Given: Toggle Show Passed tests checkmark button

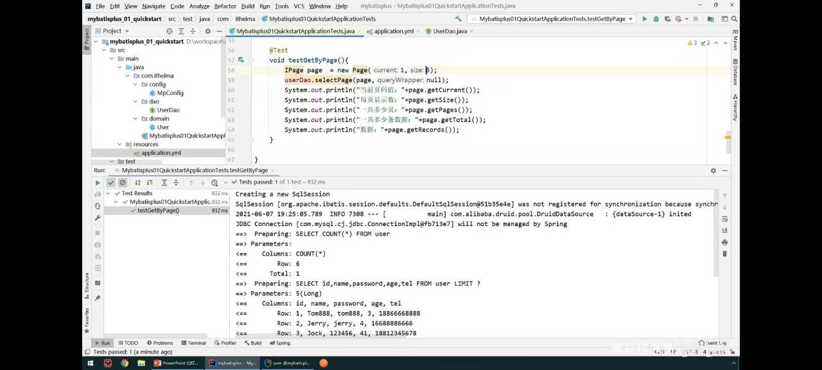Looking at the screenshot, I should click(111, 182).
